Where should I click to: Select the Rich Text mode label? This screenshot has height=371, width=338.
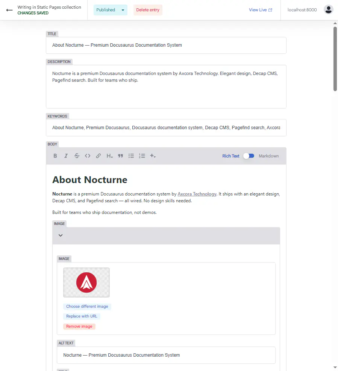pyautogui.click(x=231, y=156)
